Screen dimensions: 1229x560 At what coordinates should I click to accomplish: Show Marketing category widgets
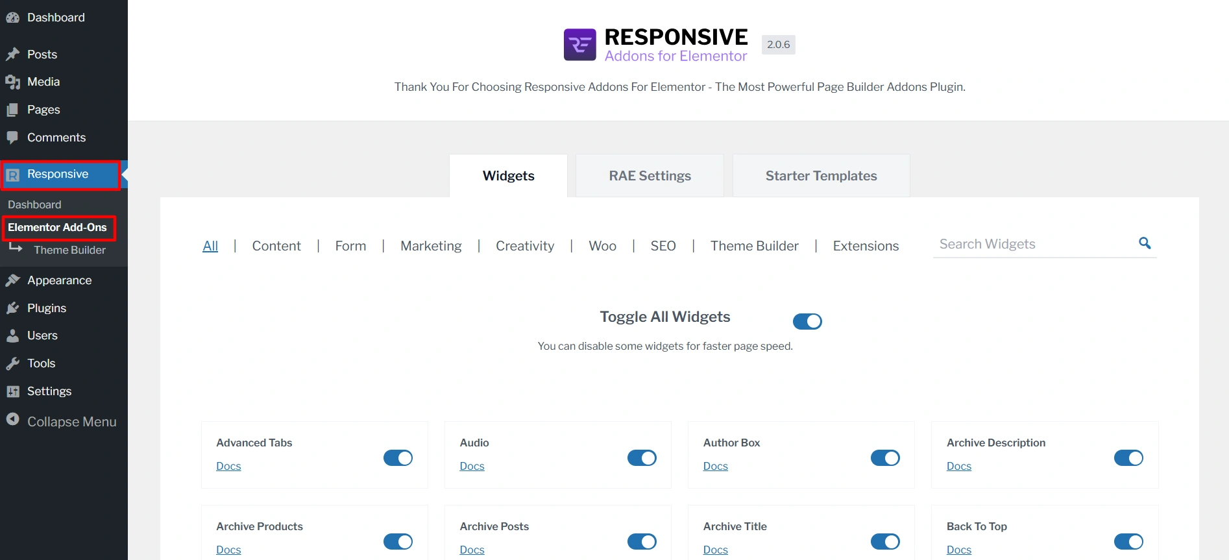431,246
